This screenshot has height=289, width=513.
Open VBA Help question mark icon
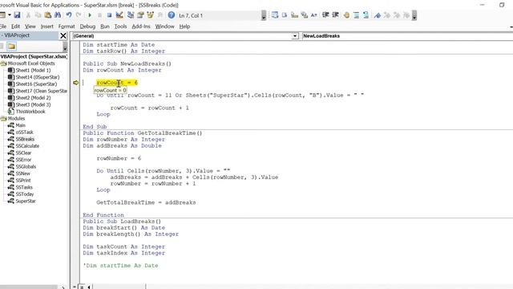171,15
